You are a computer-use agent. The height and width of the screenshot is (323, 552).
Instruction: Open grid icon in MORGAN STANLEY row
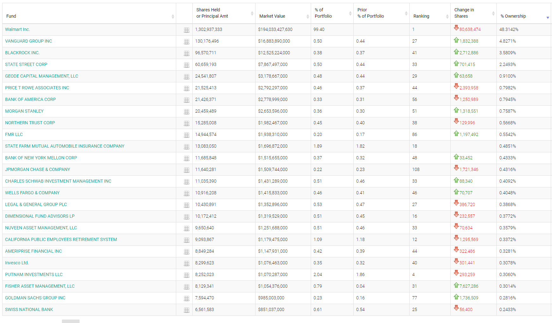coord(186,112)
